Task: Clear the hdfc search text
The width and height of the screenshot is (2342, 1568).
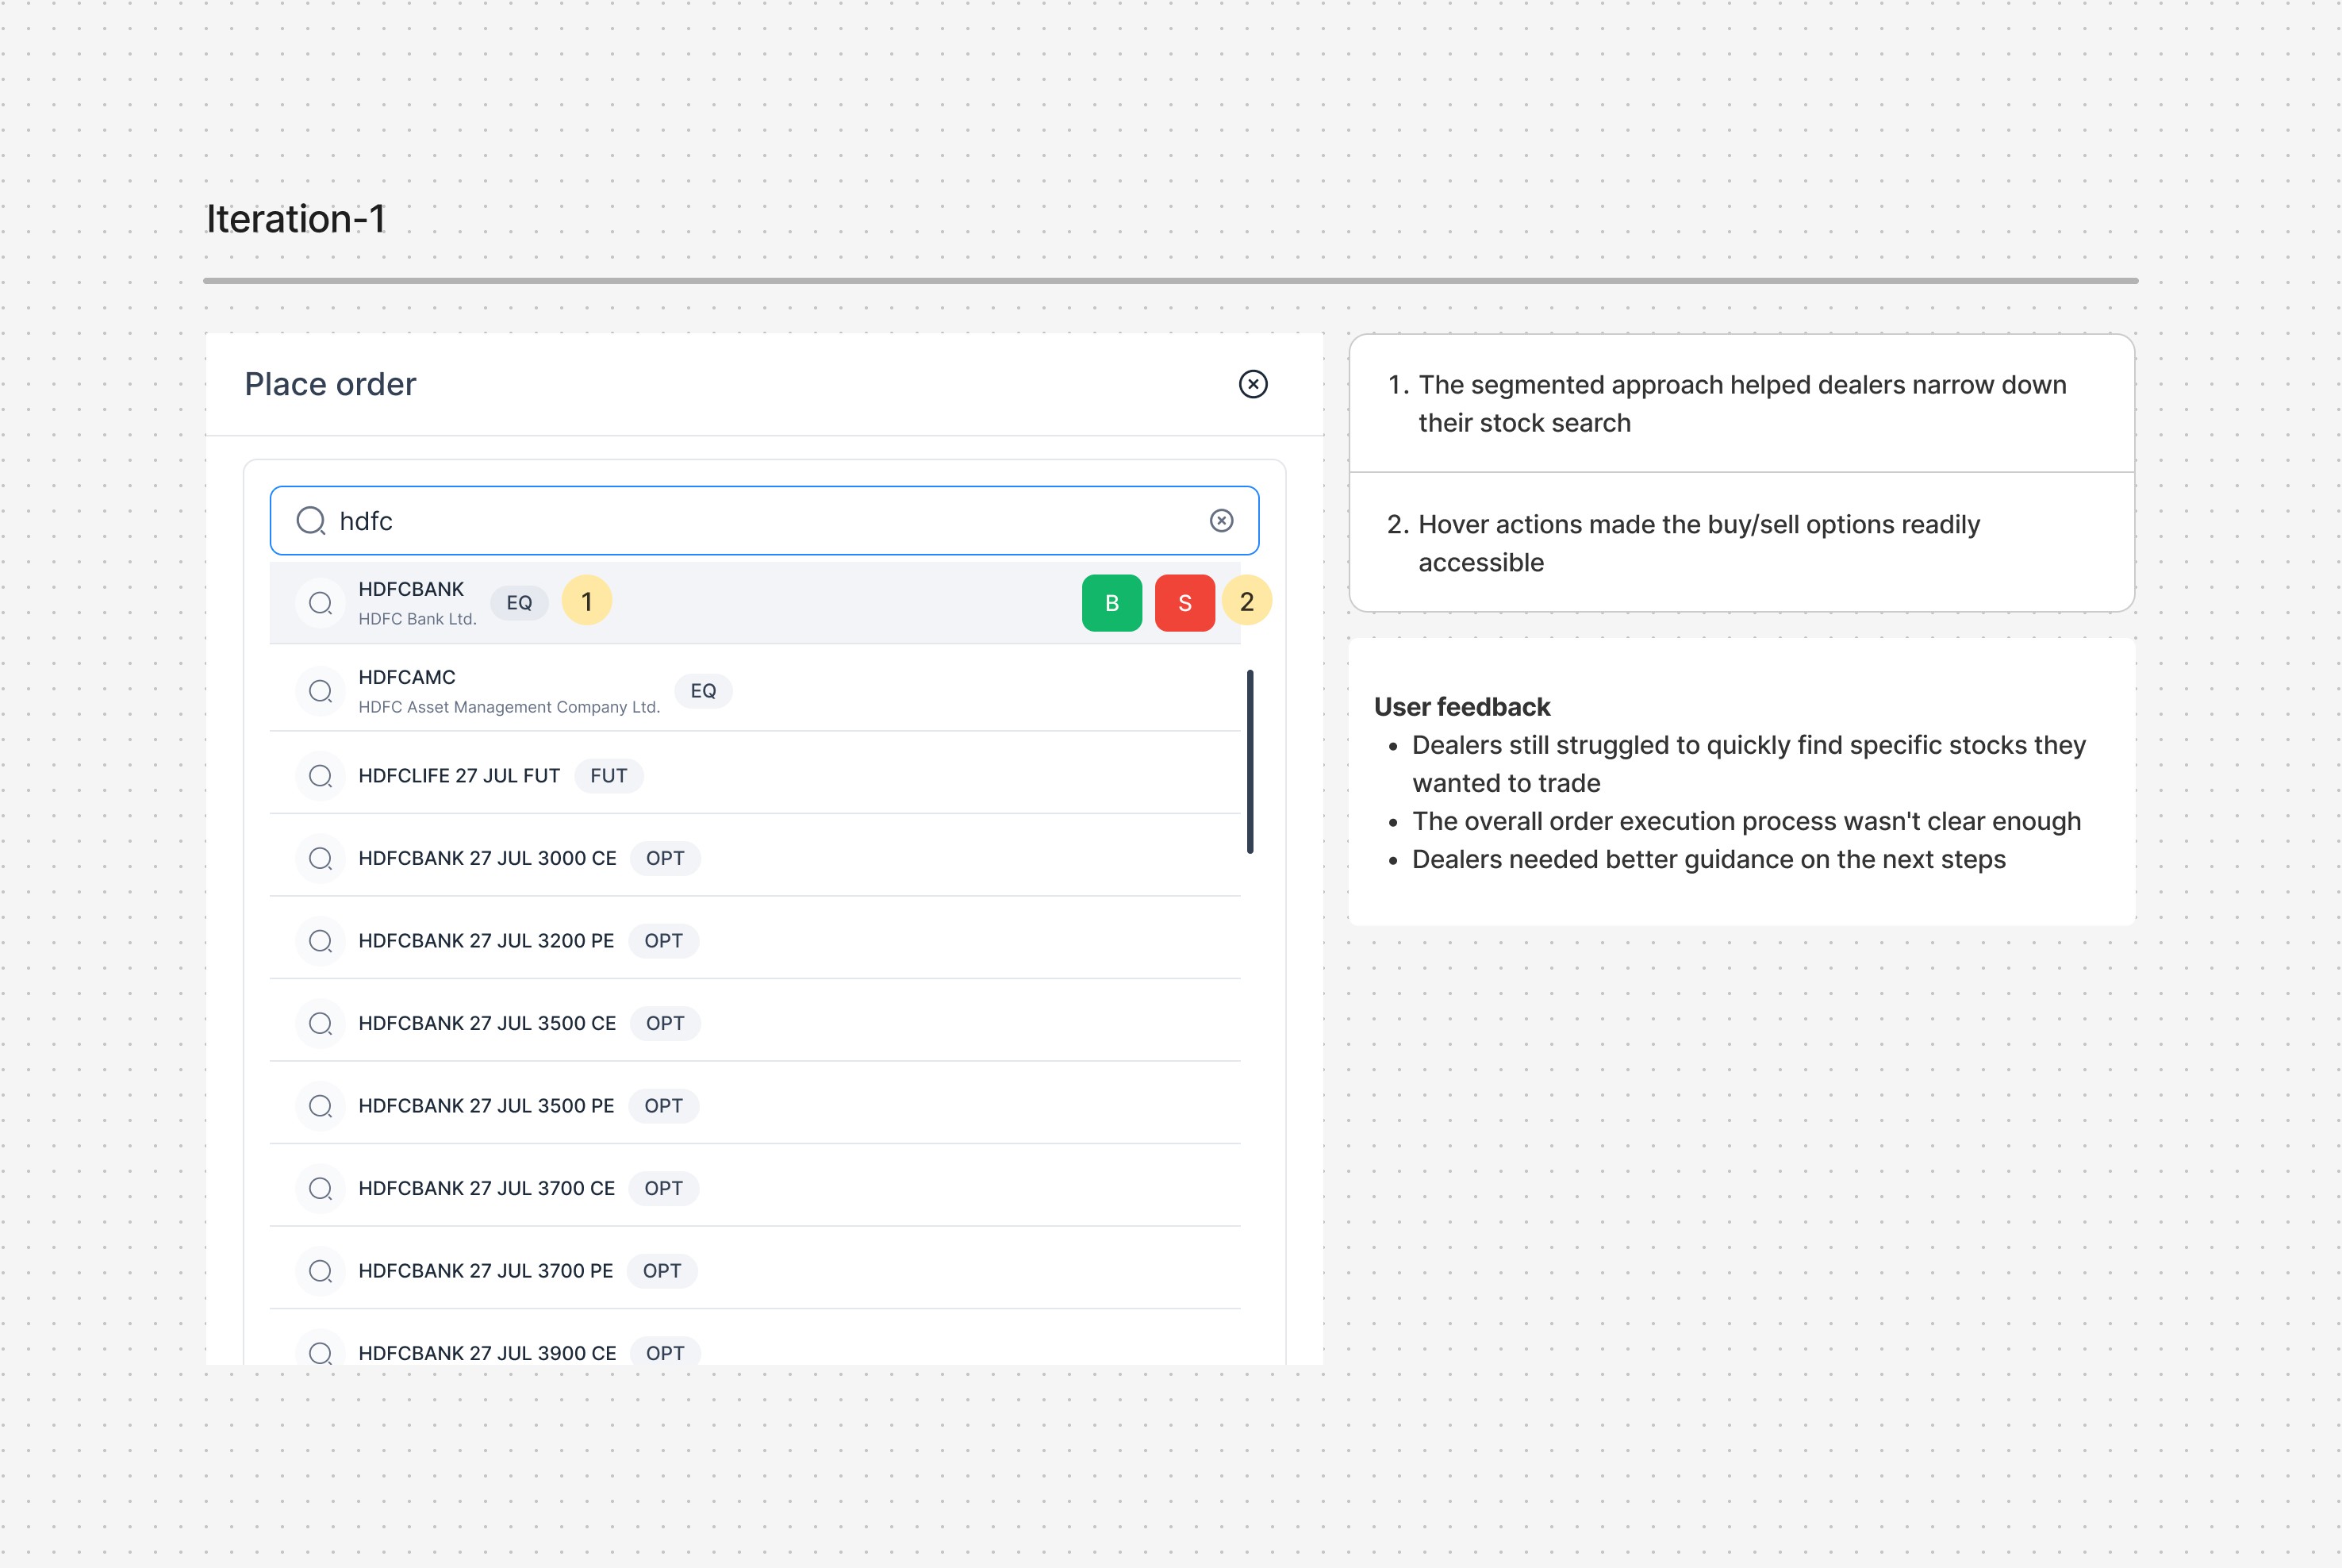Action: coord(1220,520)
